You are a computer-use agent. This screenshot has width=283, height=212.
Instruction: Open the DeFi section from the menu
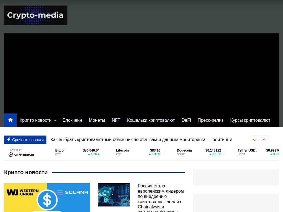click(x=186, y=120)
